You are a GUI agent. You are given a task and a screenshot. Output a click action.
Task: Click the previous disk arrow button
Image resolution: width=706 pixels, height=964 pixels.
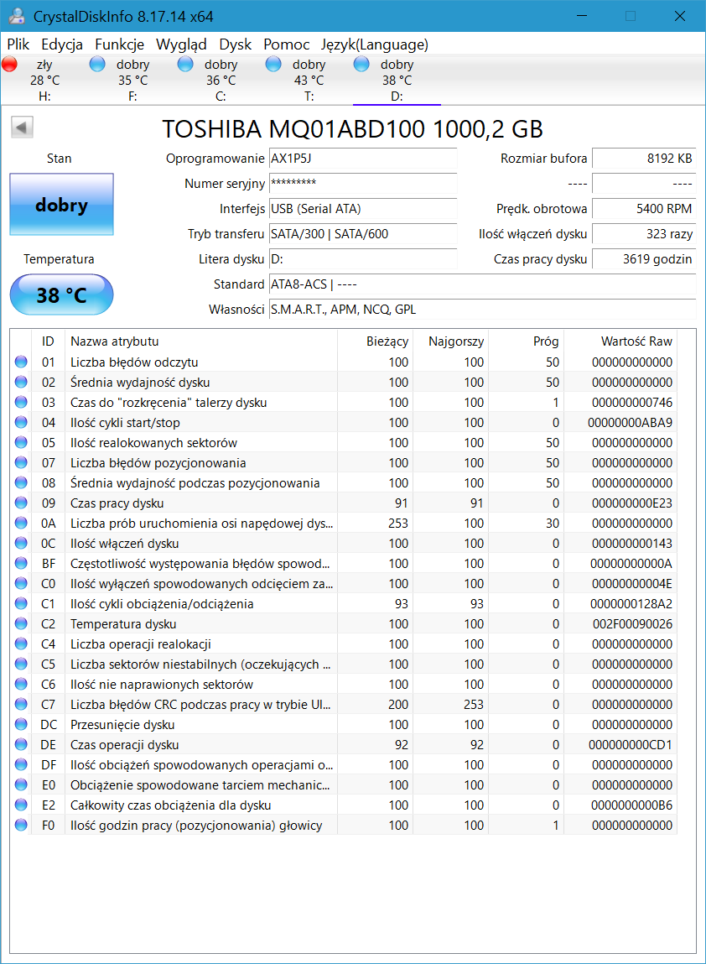pos(22,128)
